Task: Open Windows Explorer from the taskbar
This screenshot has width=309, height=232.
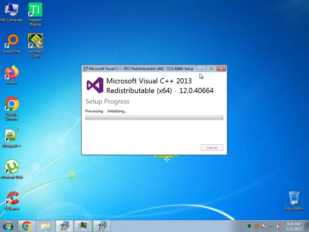Action: [46, 226]
